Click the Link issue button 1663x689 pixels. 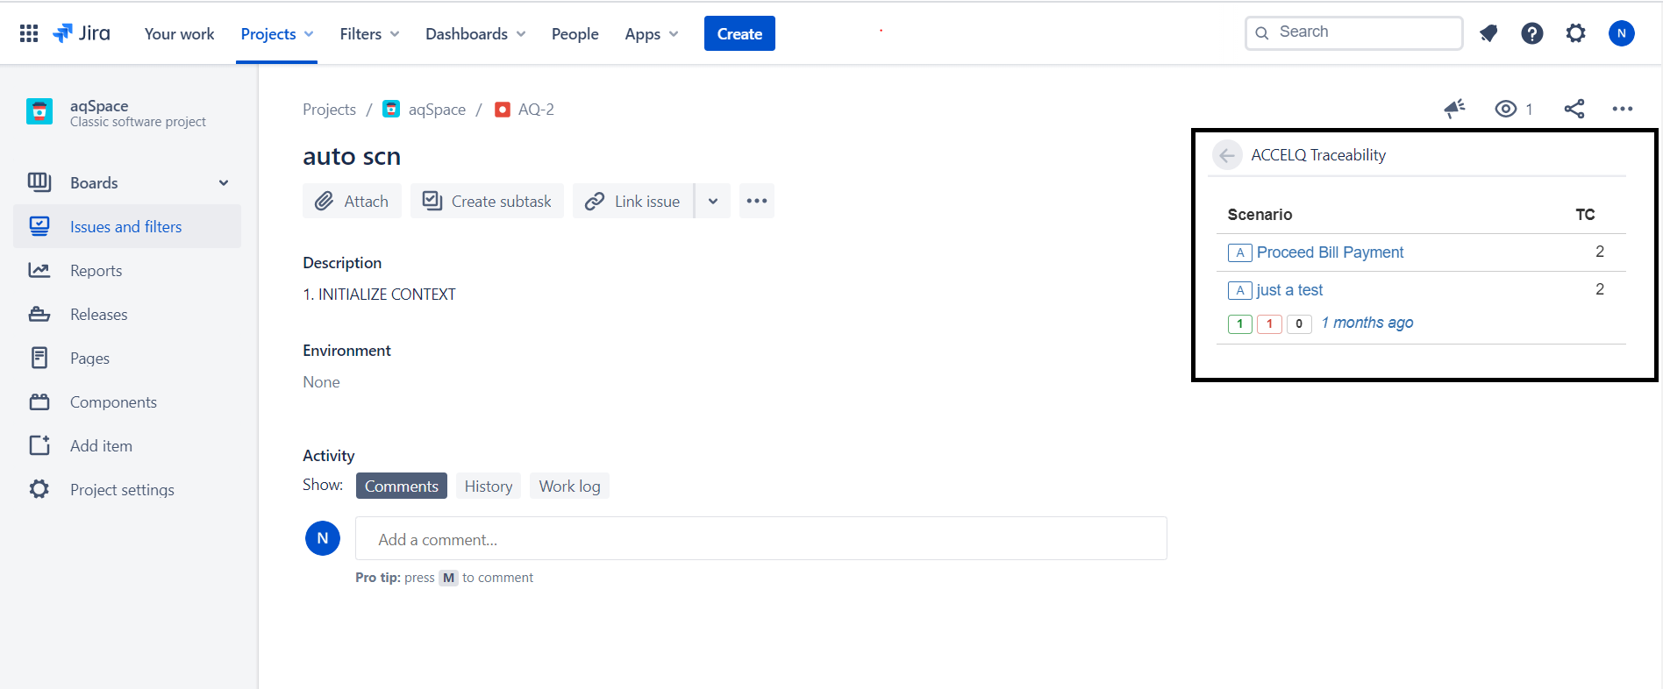(x=633, y=201)
